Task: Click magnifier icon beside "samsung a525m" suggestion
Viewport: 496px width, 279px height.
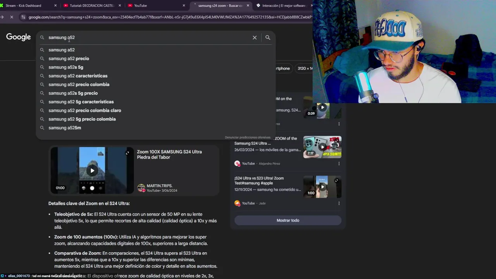Action: coord(42,128)
